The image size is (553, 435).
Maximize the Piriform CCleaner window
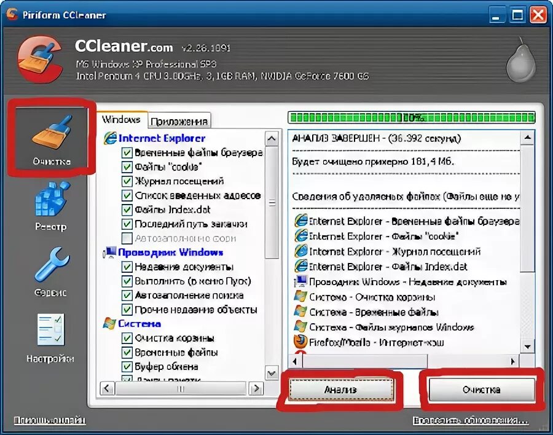pyautogui.click(x=517, y=15)
